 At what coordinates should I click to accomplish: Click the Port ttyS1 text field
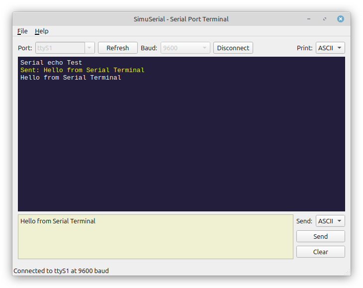pyautogui.click(x=60, y=48)
